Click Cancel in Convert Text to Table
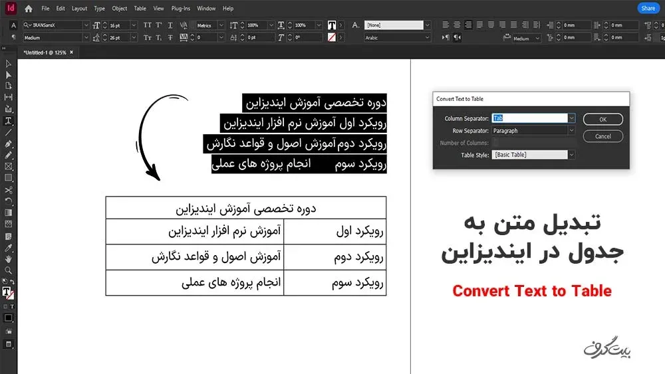The height and width of the screenshot is (374, 665). pyautogui.click(x=602, y=136)
